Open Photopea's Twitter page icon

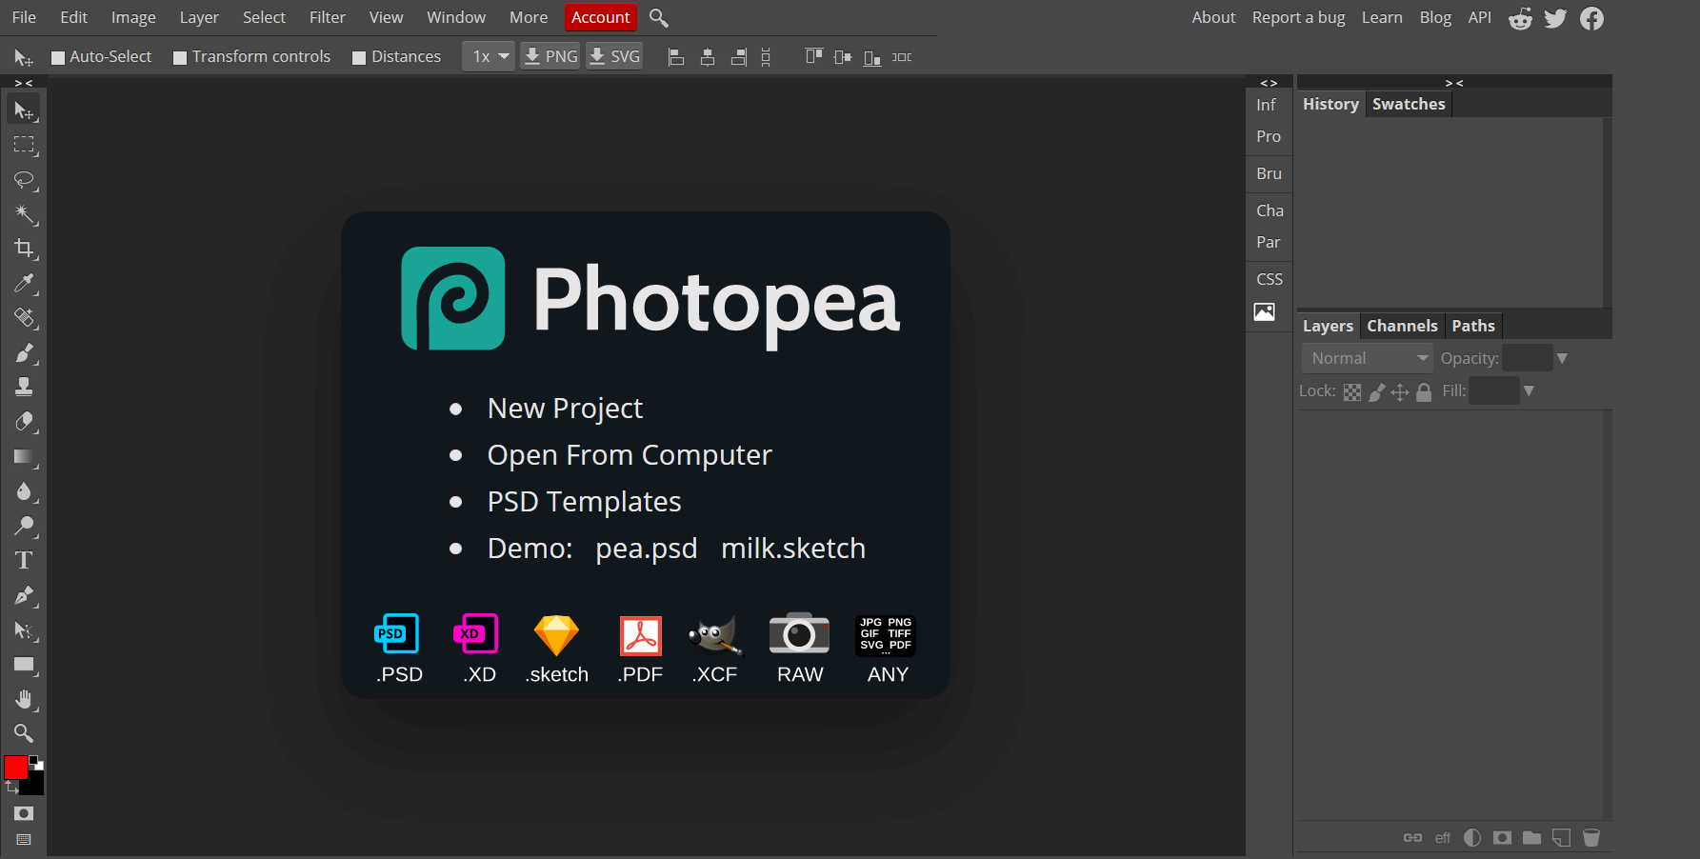[1555, 18]
